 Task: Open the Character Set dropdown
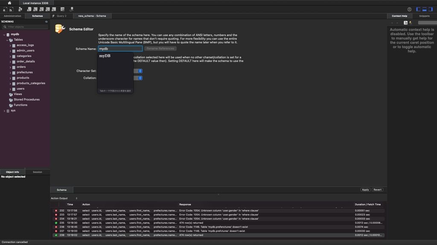(x=140, y=71)
